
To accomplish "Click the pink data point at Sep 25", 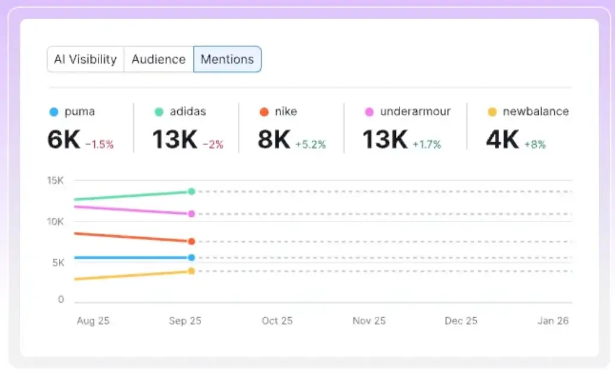I will [x=192, y=214].
